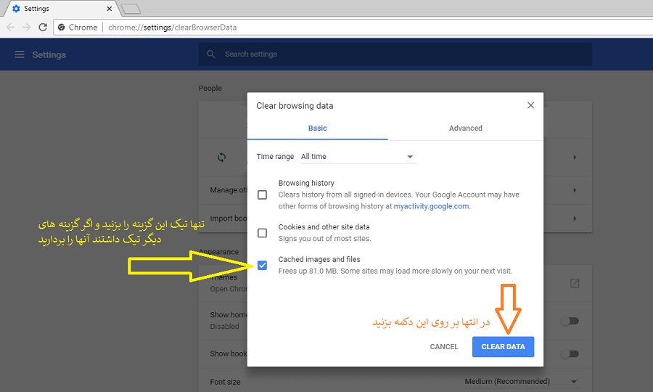Click the CANCEL button
Screen dimensions: 653x392
click(x=444, y=346)
